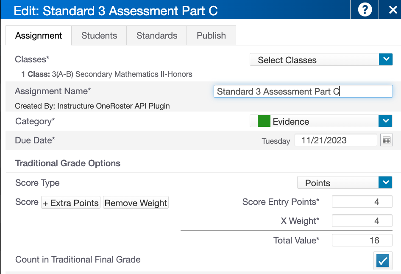Screen dimensions: 401x274
Task: Close the Edit assignment dialog
Action: [x=393, y=10]
